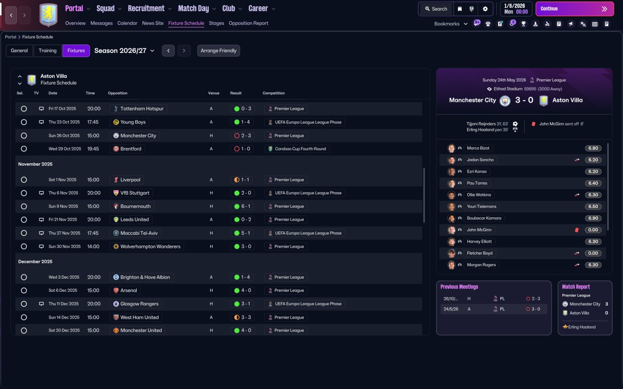Go to previous season with left chevron
Viewport: 623px width, 389px height.
click(x=168, y=51)
